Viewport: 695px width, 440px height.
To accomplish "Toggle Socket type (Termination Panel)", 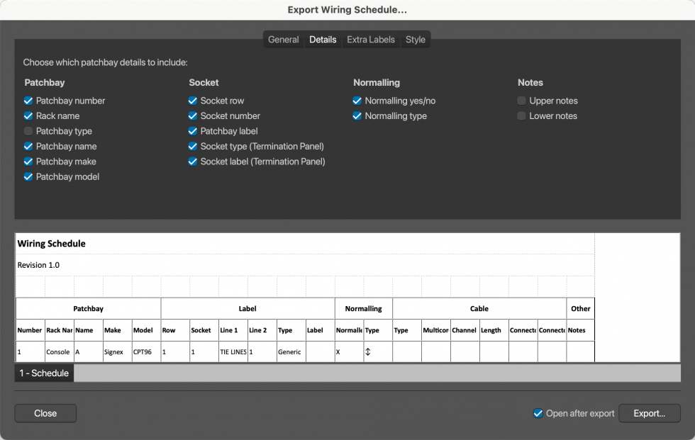I will coord(192,146).
